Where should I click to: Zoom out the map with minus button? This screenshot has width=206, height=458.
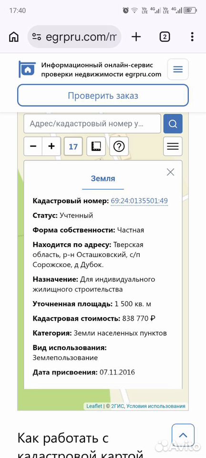click(x=33, y=146)
